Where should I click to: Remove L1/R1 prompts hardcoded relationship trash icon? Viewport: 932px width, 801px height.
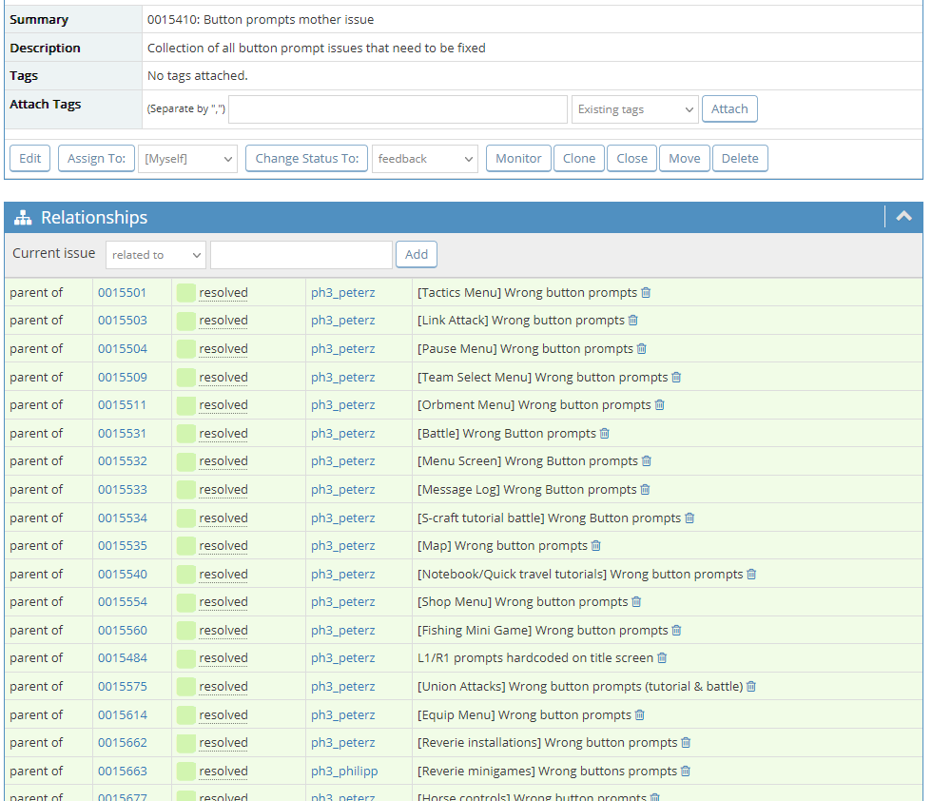662,658
